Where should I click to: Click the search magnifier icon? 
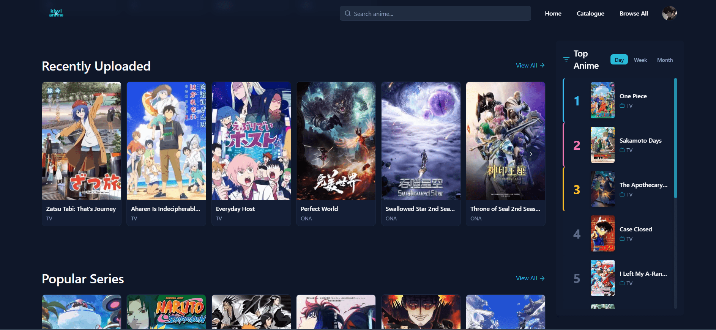348,13
